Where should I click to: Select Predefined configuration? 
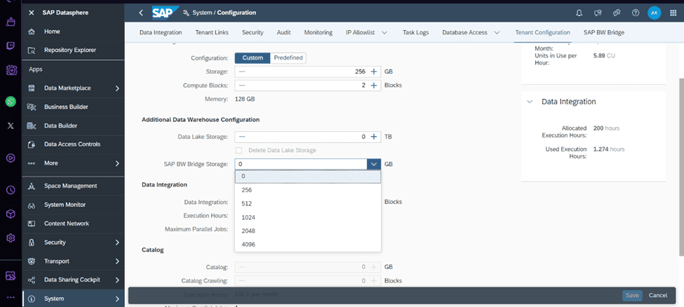click(288, 58)
